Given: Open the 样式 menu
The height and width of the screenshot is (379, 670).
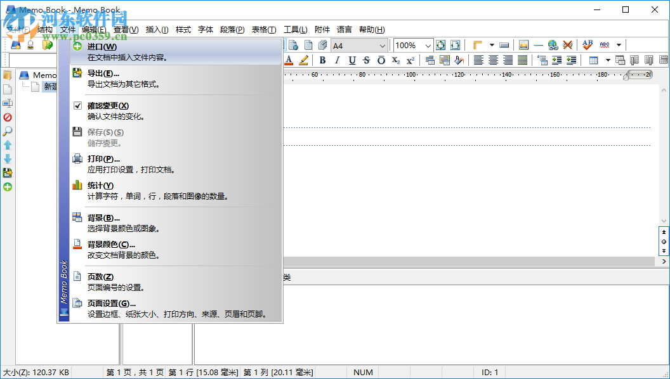Looking at the screenshot, I should point(183,29).
